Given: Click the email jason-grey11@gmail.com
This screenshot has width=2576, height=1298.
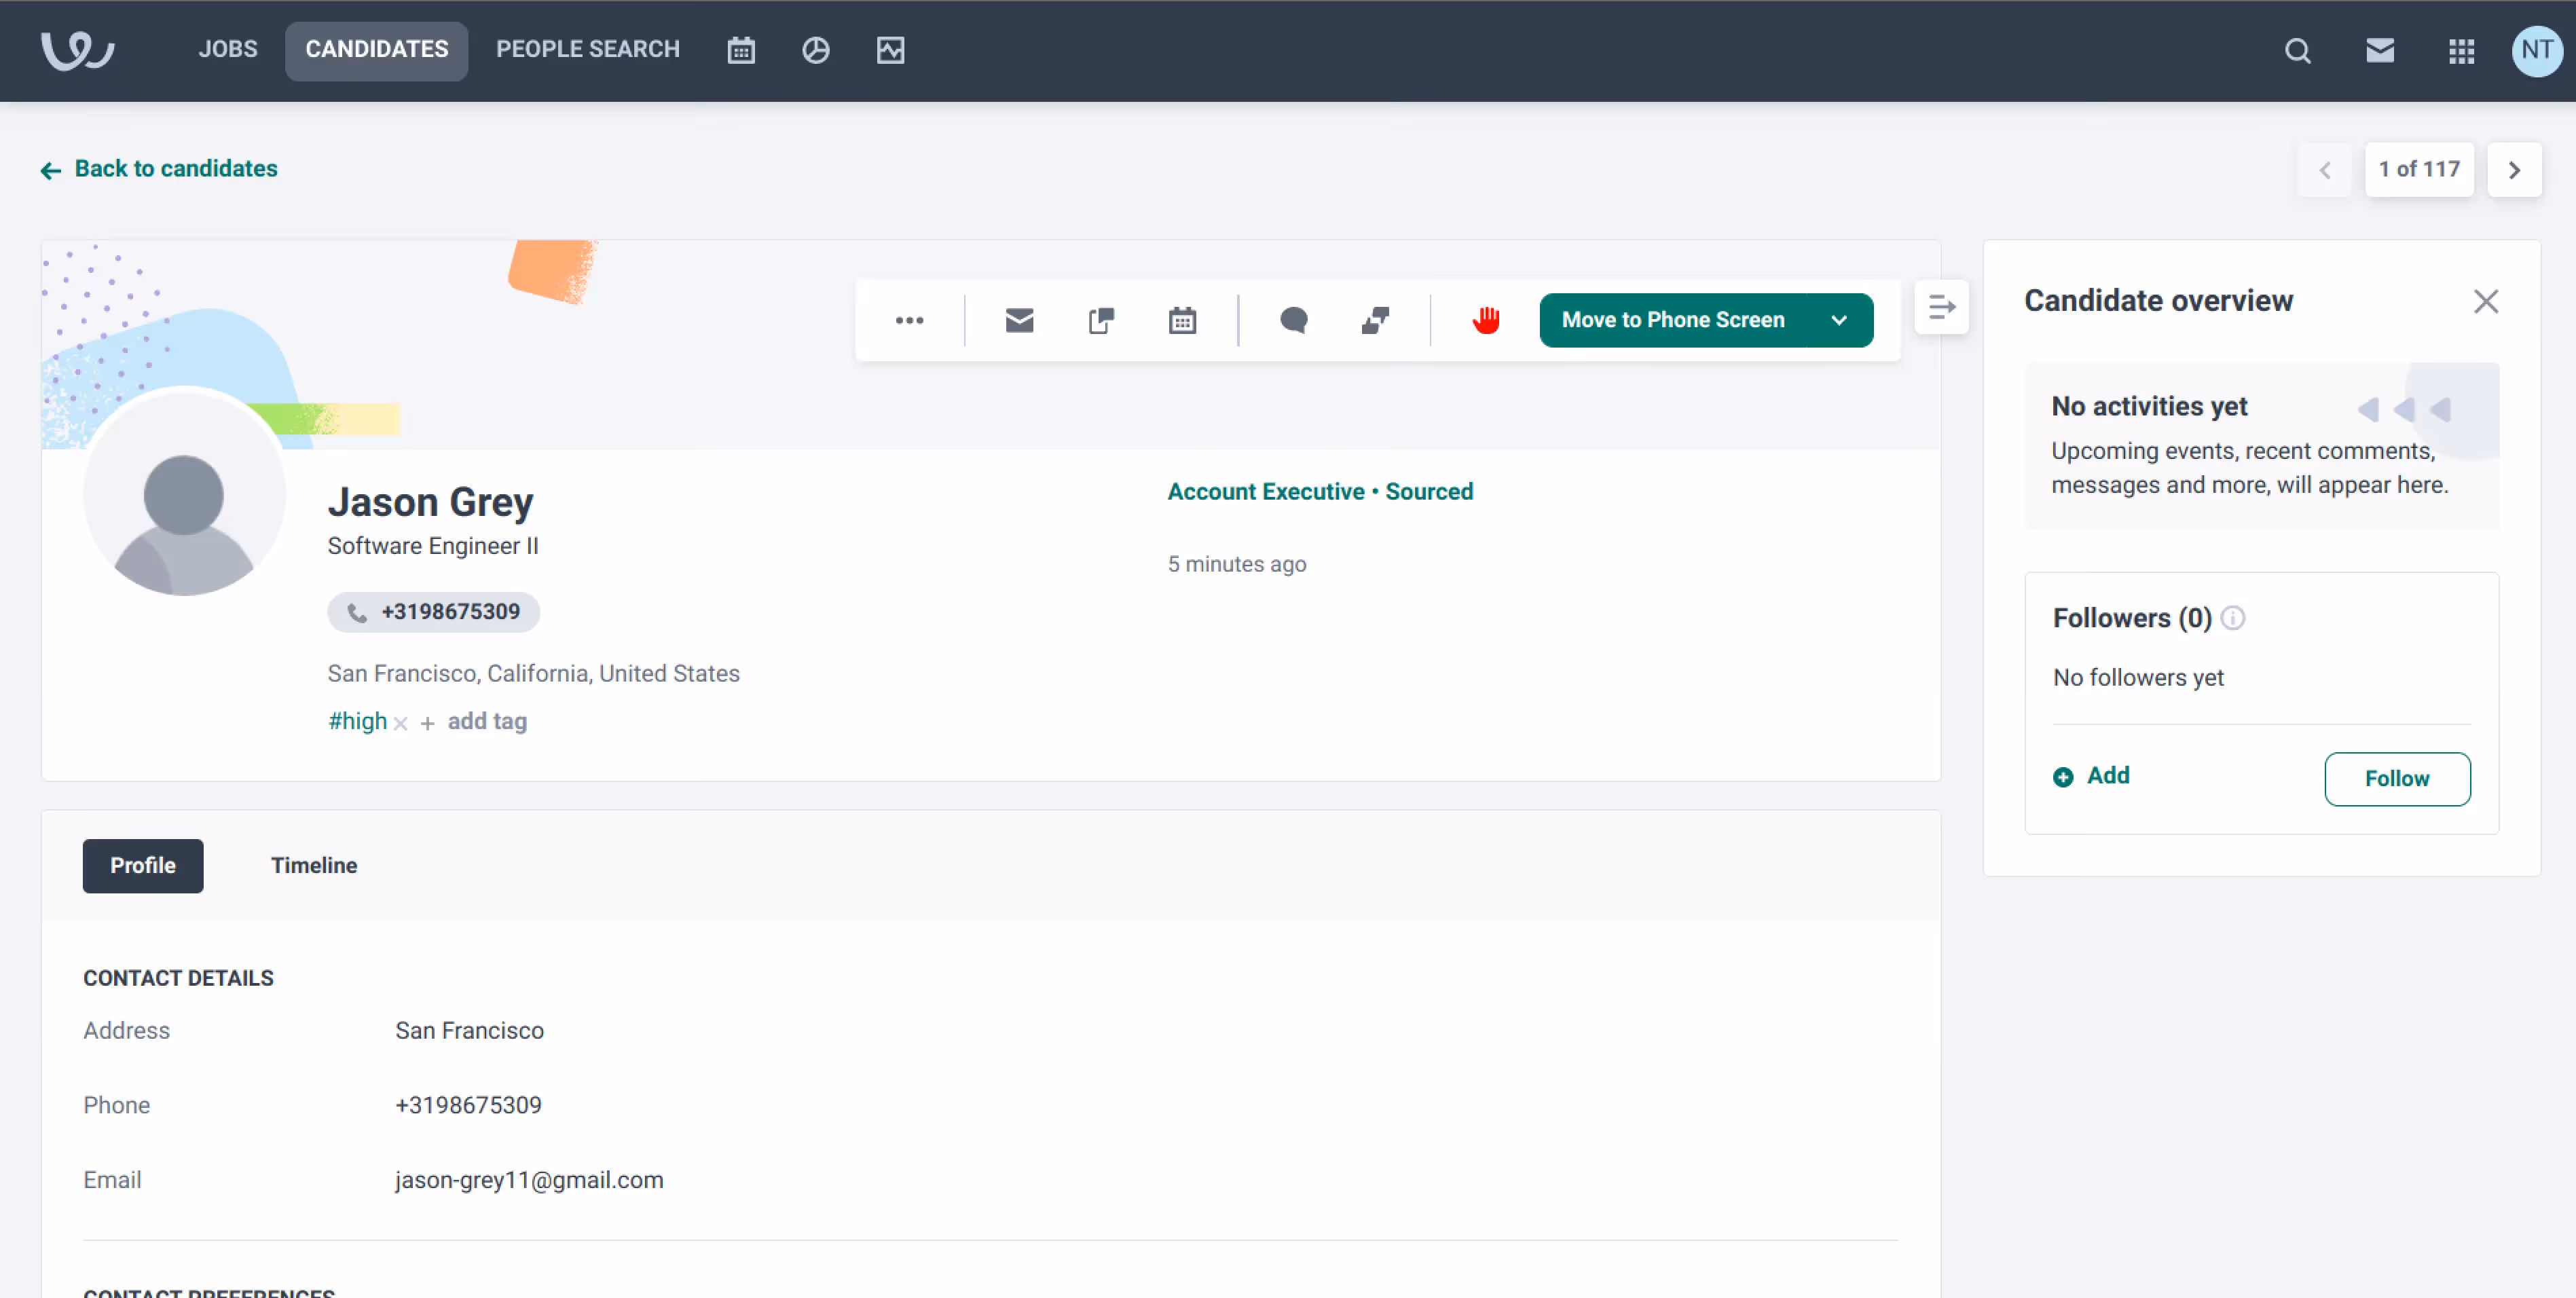Looking at the screenshot, I should 529,1180.
